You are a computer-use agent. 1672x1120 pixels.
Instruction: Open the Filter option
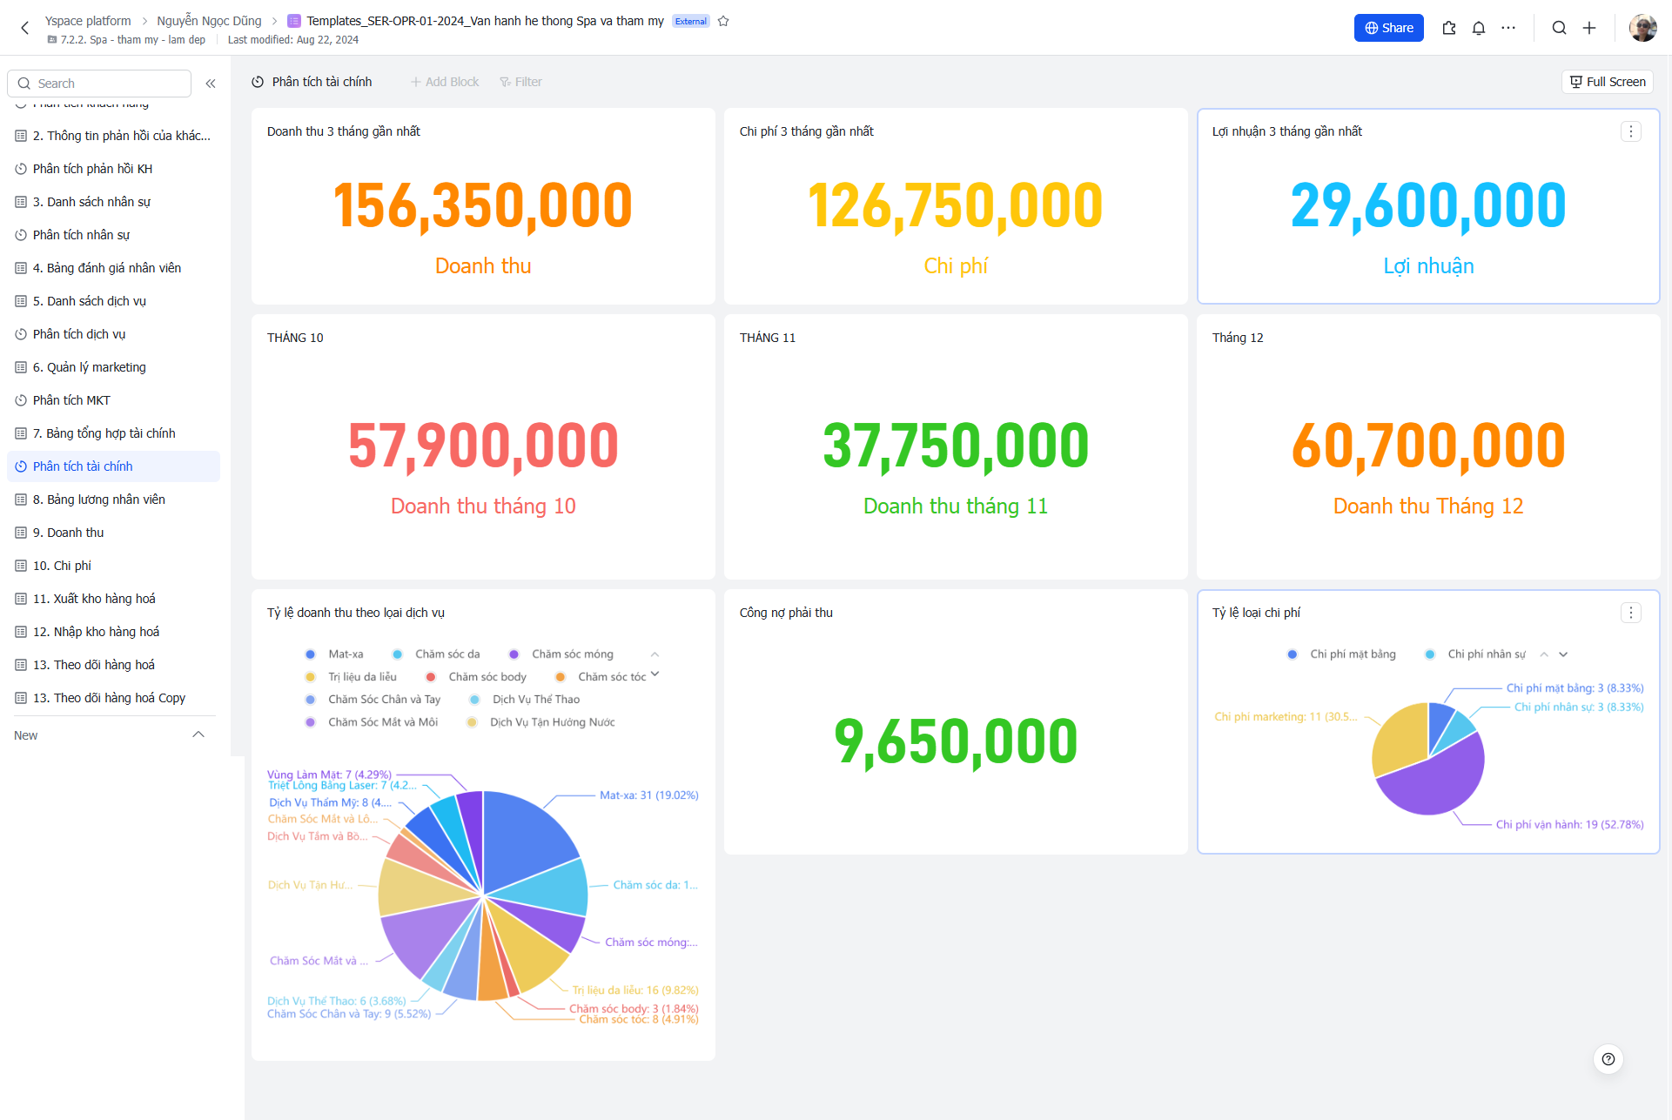(520, 82)
